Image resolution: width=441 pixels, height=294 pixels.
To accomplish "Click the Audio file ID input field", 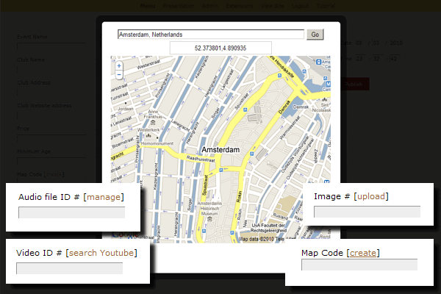I will click(x=72, y=212).
